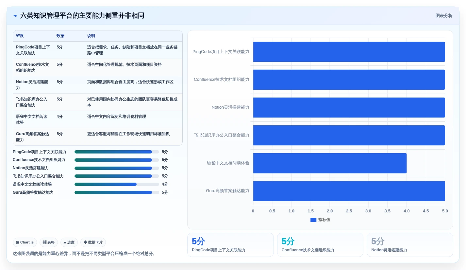The width and height of the screenshot is (466, 270).
Task: Click the chart y-axis label 语雀中文文档阅读体验
Action: (x=228, y=163)
